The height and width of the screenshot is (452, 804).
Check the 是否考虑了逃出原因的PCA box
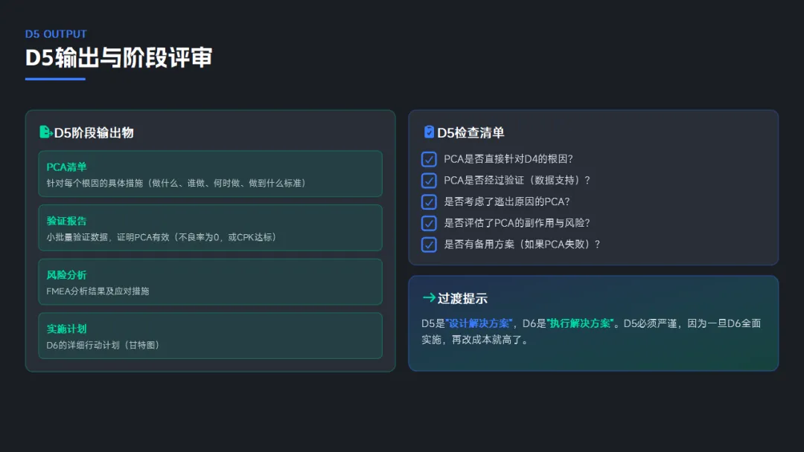tap(429, 201)
